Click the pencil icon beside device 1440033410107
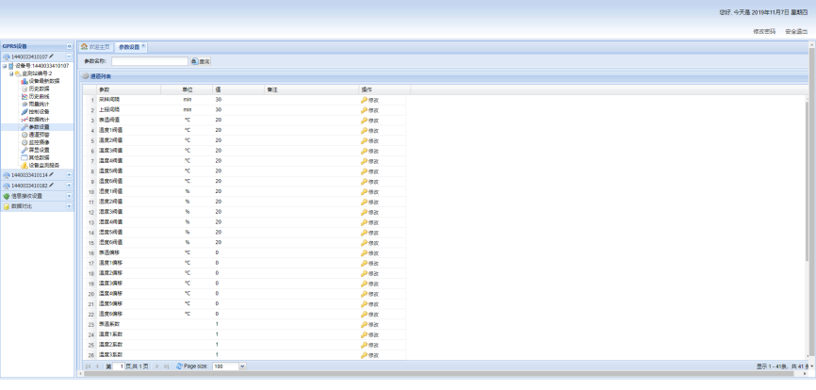This screenshot has width=816, height=390. [52, 57]
